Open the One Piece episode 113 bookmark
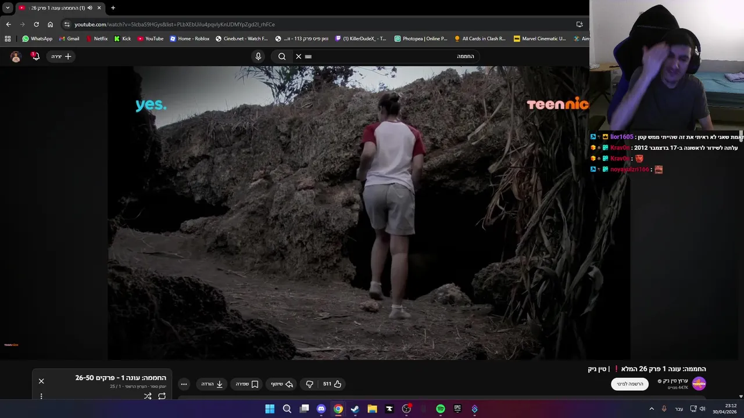Image resolution: width=744 pixels, height=418 pixels. pyautogui.click(x=302, y=39)
